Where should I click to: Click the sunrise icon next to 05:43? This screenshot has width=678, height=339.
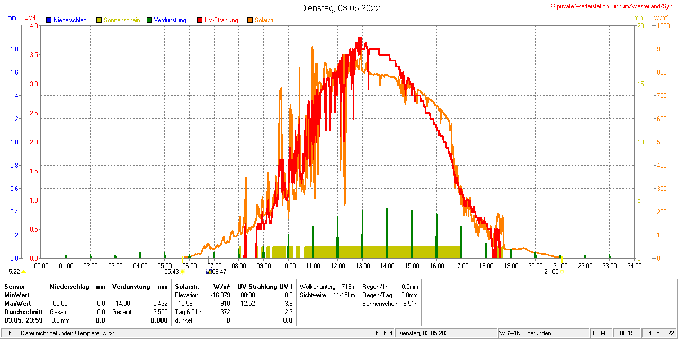coord(182,272)
